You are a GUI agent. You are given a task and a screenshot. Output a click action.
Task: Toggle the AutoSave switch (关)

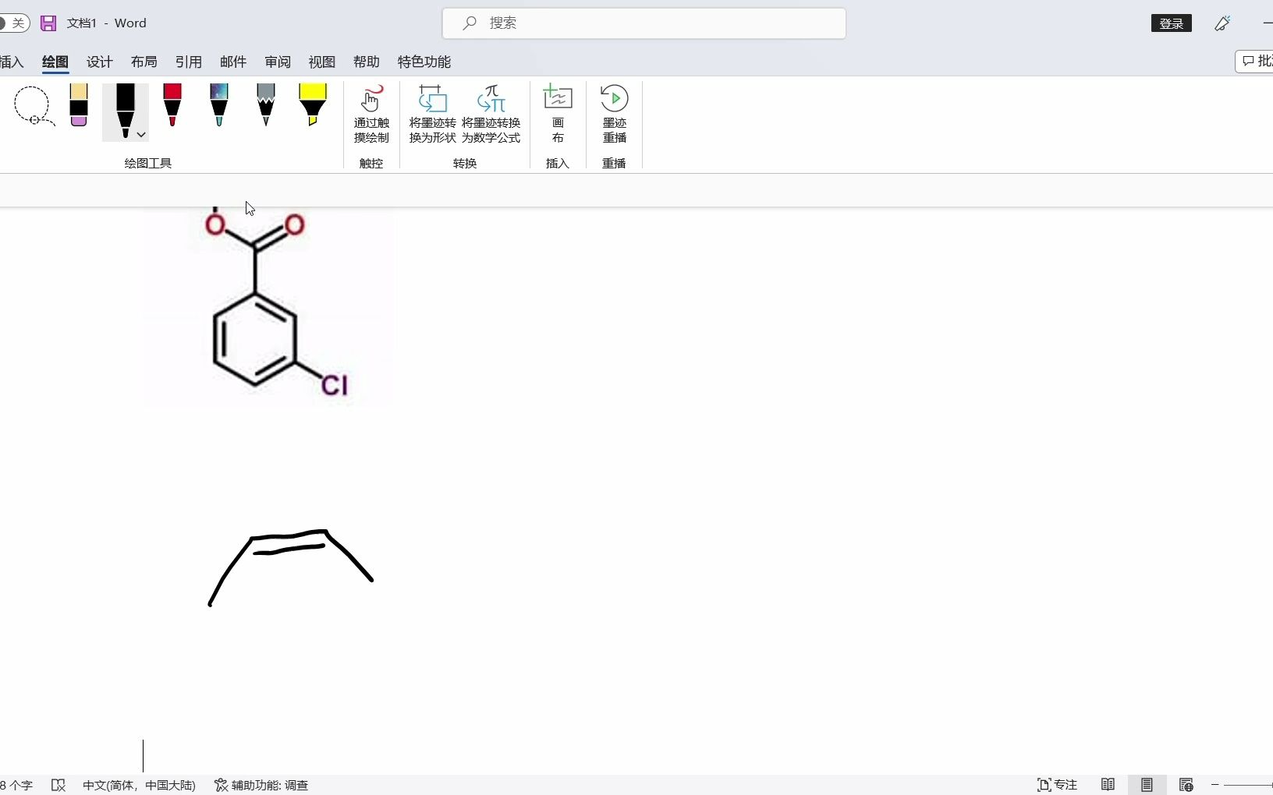(x=14, y=23)
